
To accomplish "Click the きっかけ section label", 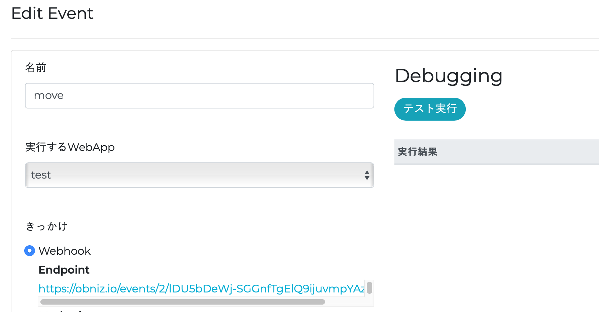I will point(46,226).
